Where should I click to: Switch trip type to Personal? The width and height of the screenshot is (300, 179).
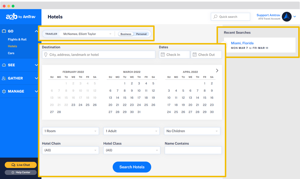click(x=141, y=34)
